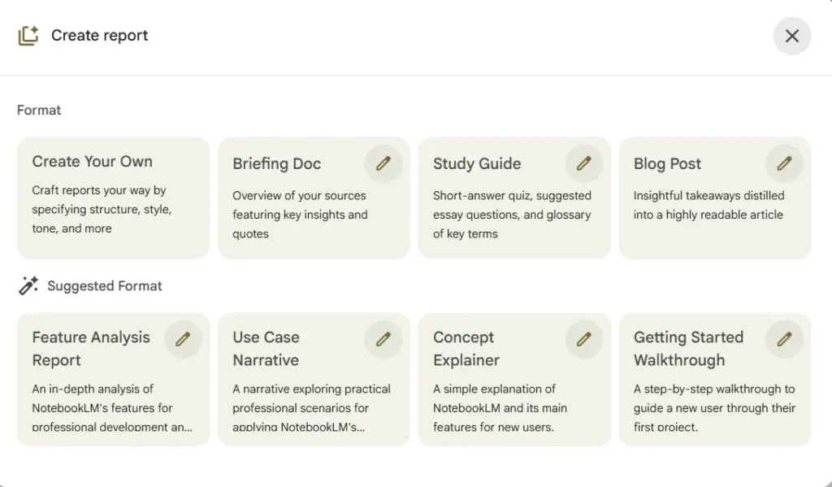Edit the Concept Explainer prompt
The height and width of the screenshot is (487, 832).
pos(583,338)
